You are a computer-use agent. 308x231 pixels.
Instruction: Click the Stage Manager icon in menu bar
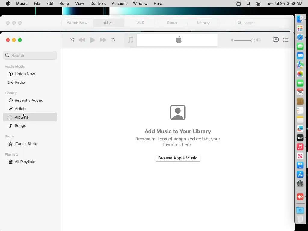tap(238, 4)
